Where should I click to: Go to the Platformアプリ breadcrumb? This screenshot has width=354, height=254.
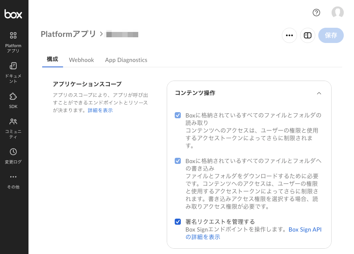pyautogui.click(x=68, y=34)
